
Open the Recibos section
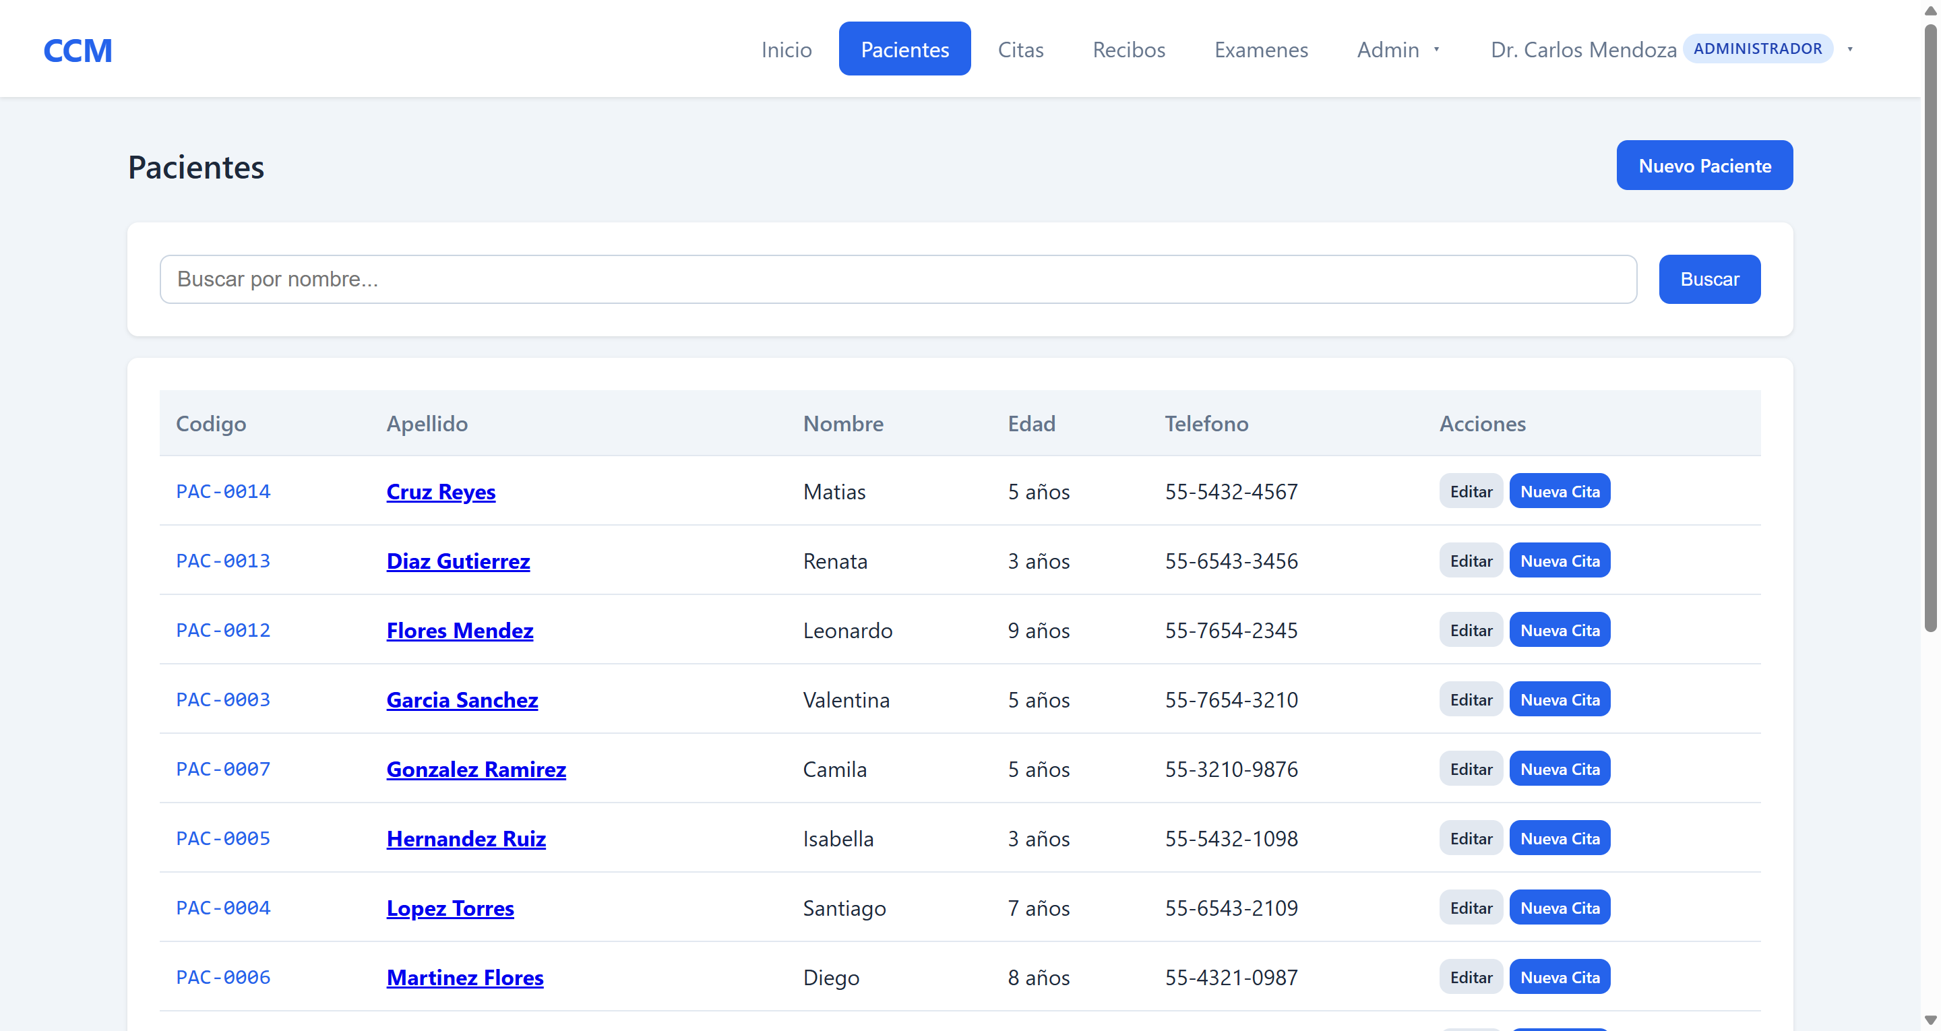tap(1128, 50)
